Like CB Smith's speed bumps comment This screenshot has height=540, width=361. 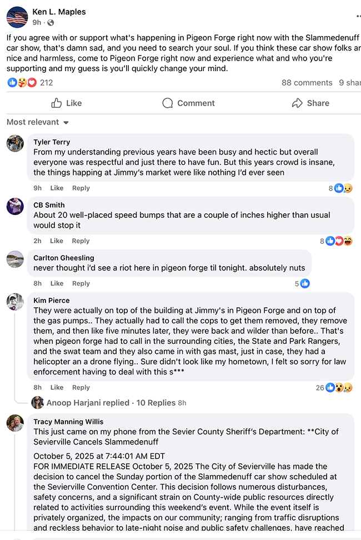click(x=57, y=241)
